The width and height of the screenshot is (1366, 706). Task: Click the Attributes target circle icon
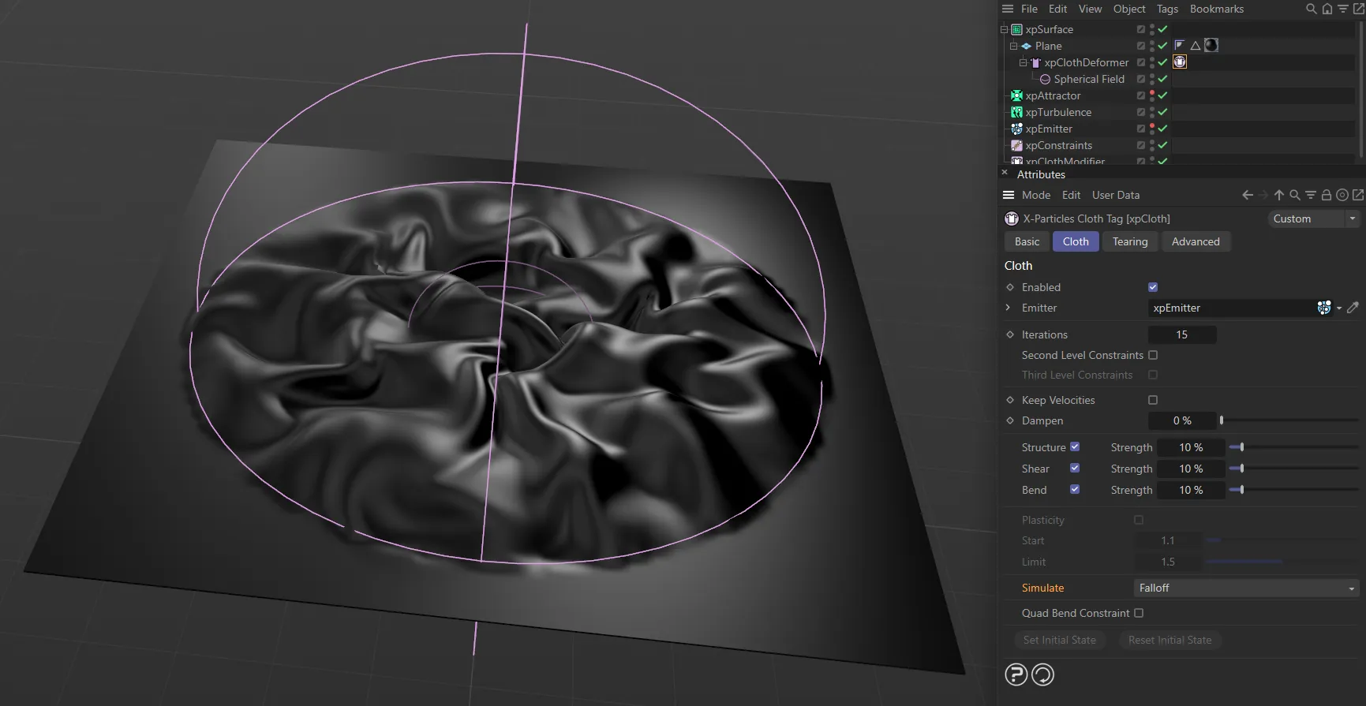point(1342,195)
